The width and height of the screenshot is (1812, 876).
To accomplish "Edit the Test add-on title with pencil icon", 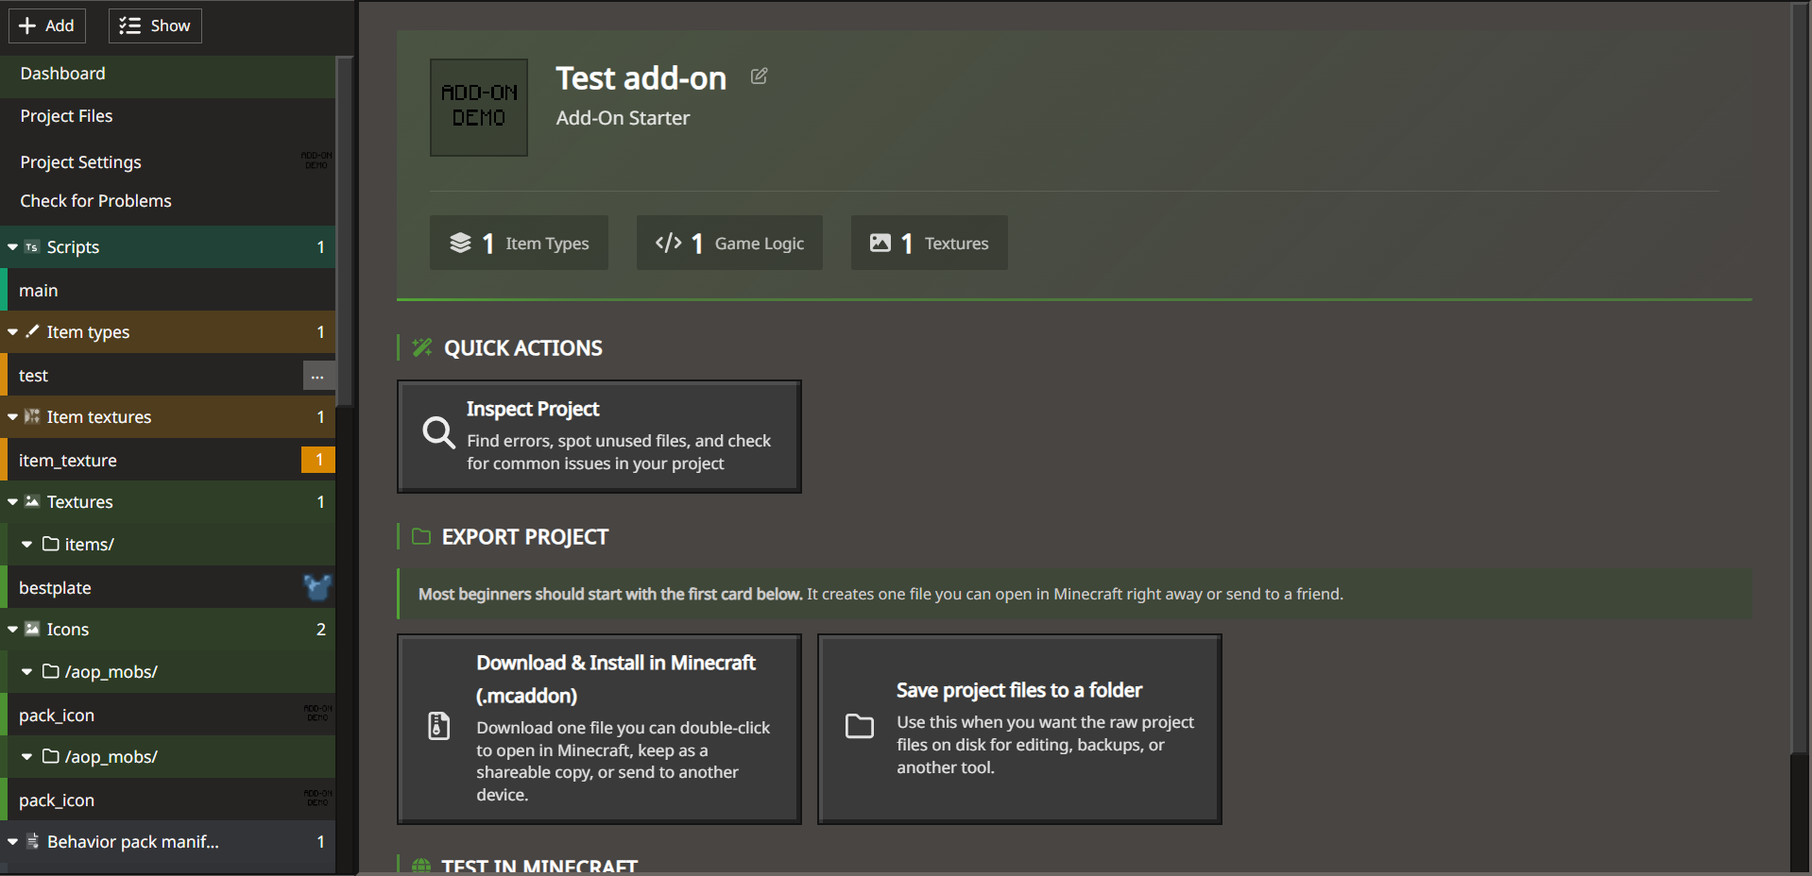I will (759, 76).
